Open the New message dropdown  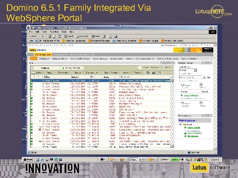(38, 73)
